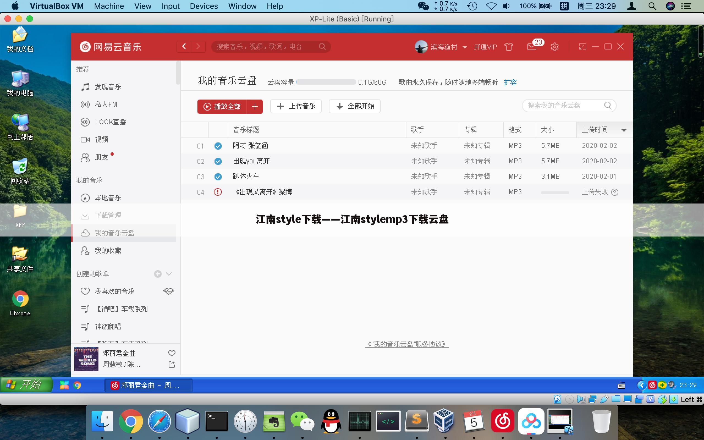This screenshot has width=704, height=440.
Task: Click the upload error icon on row 04
Action: (218, 192)
